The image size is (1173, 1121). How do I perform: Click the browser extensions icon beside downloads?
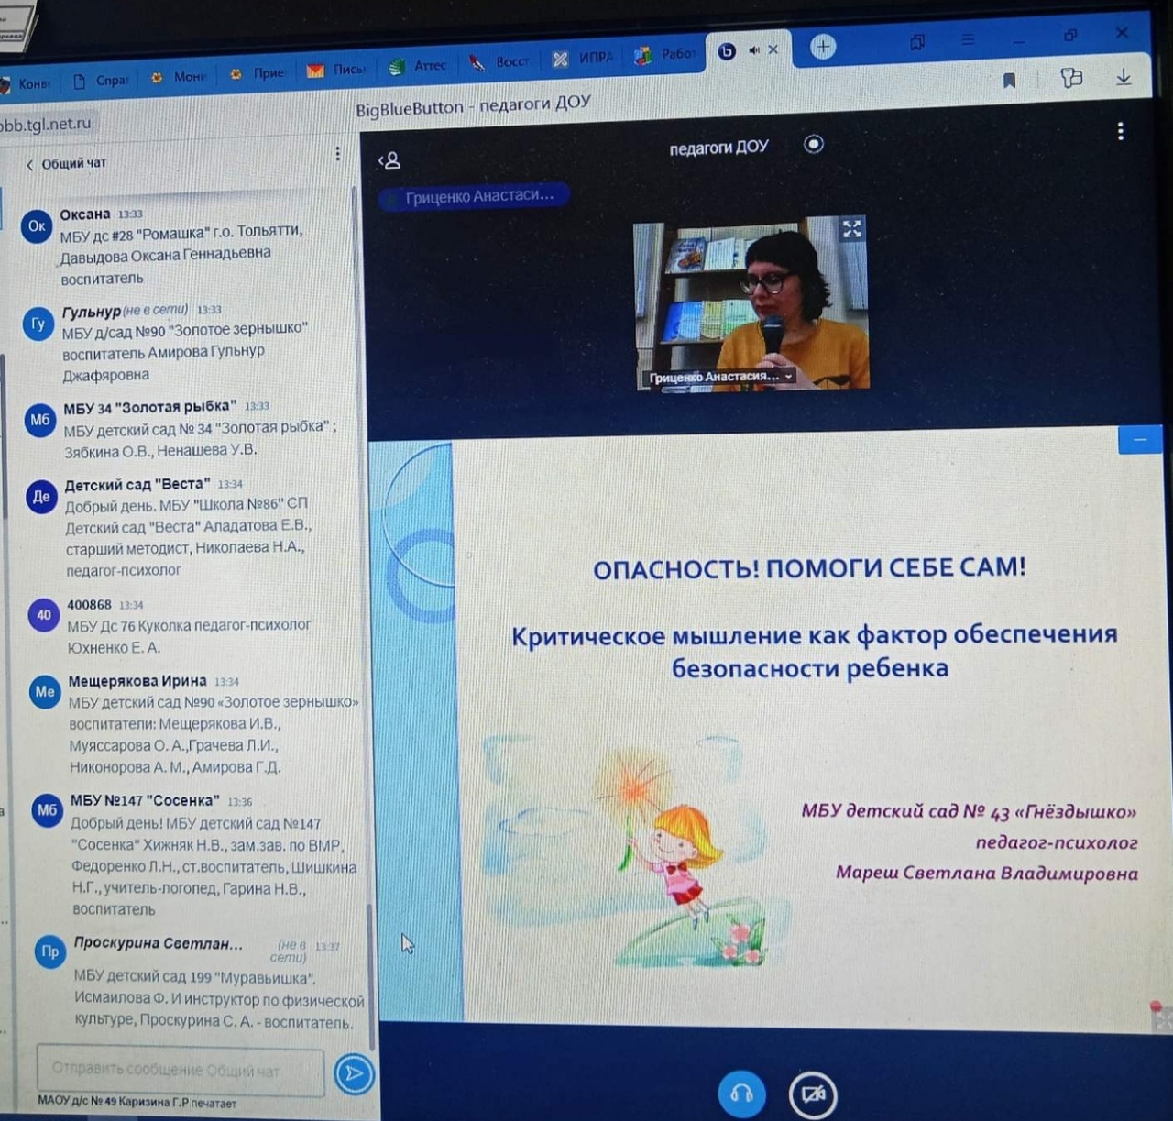coord(1070,79)
